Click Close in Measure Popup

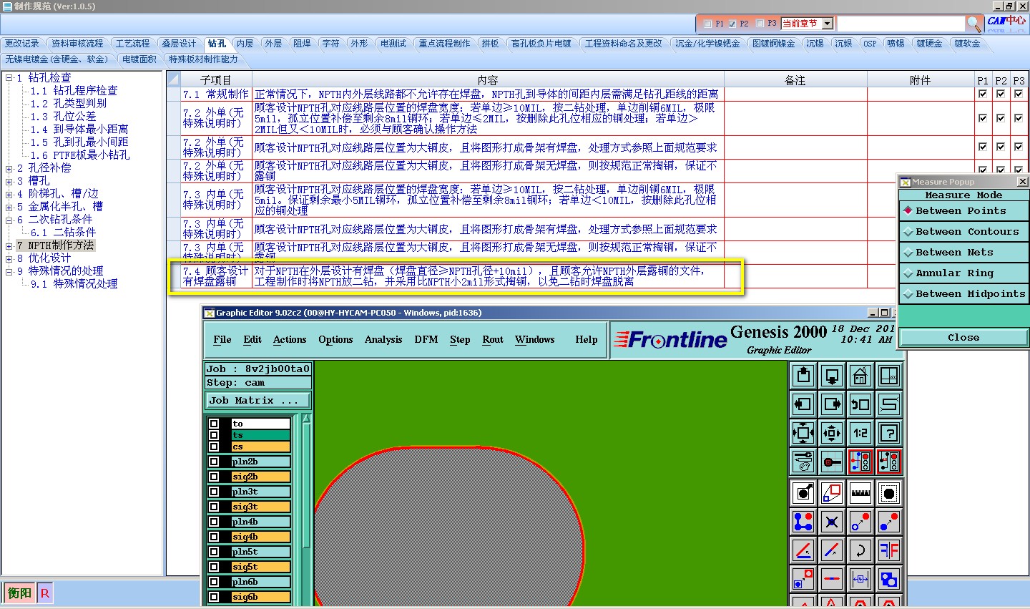click(963, 338)
